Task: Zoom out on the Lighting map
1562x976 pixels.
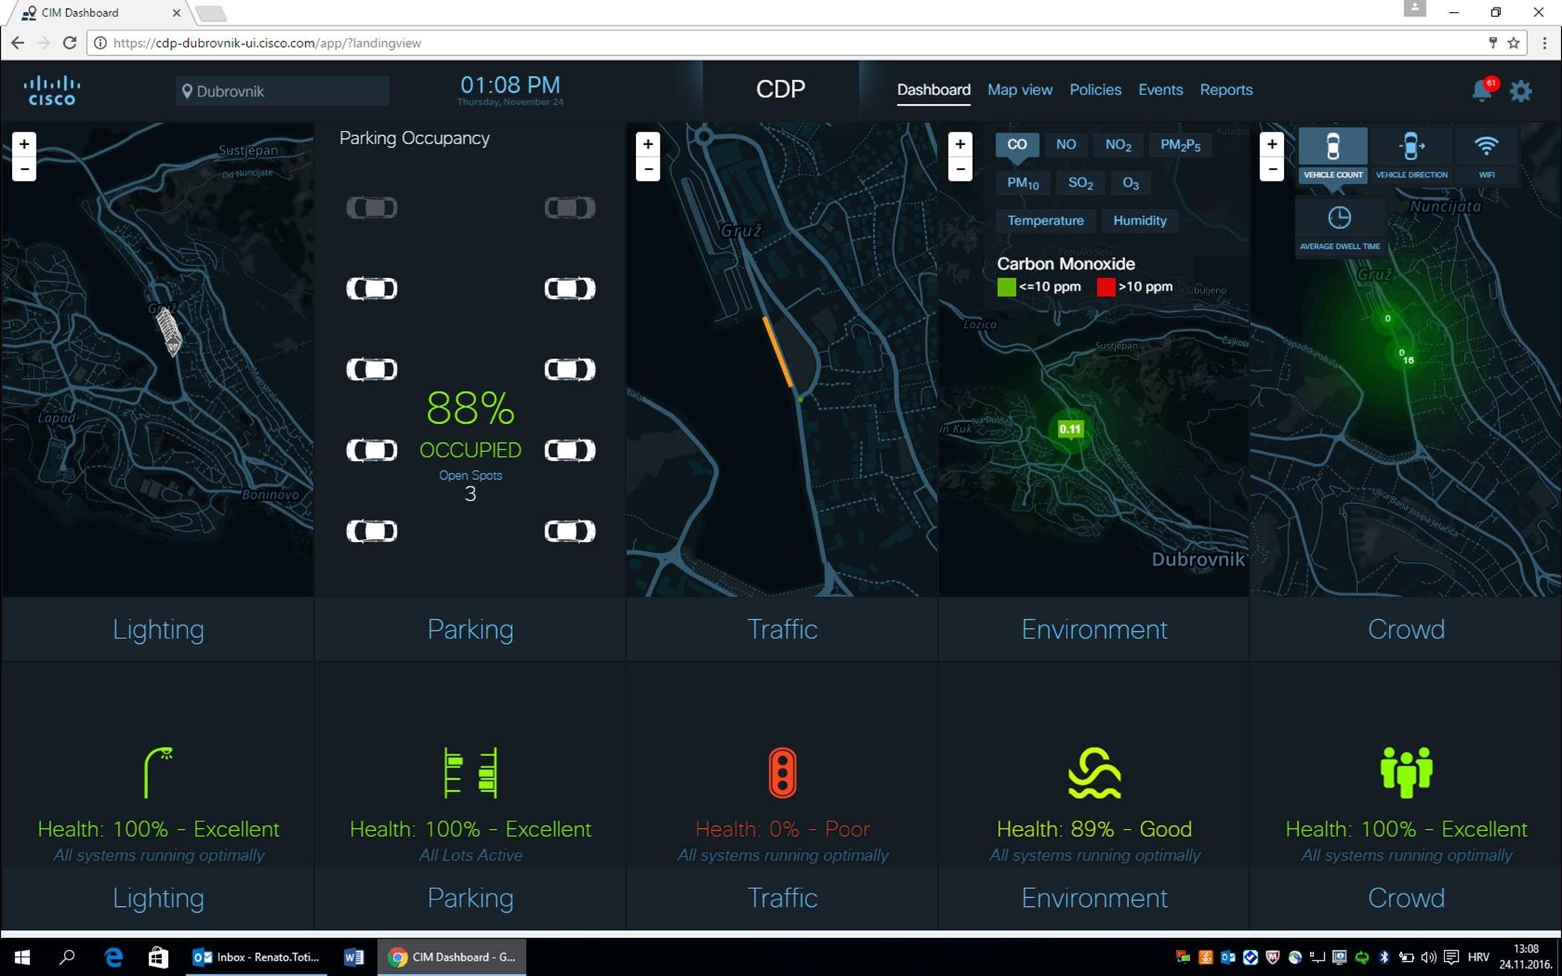Action: [x=24, y=169]
